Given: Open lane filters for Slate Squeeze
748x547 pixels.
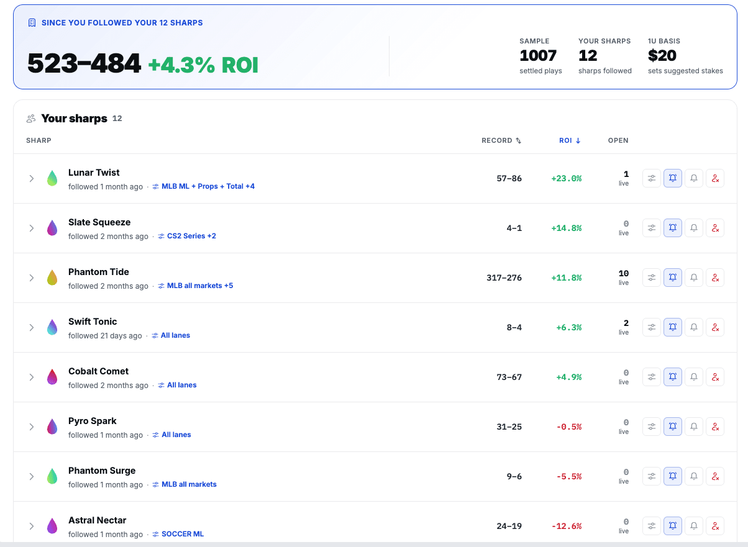Looking at the screenshot, I should click(652, 228).
